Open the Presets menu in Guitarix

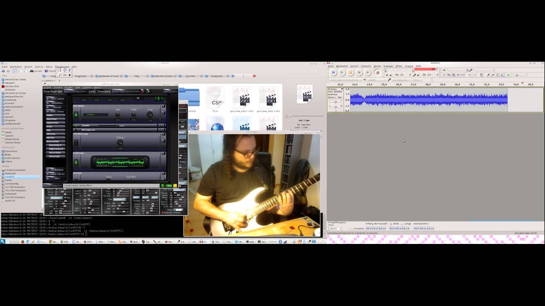coord(58,88)
